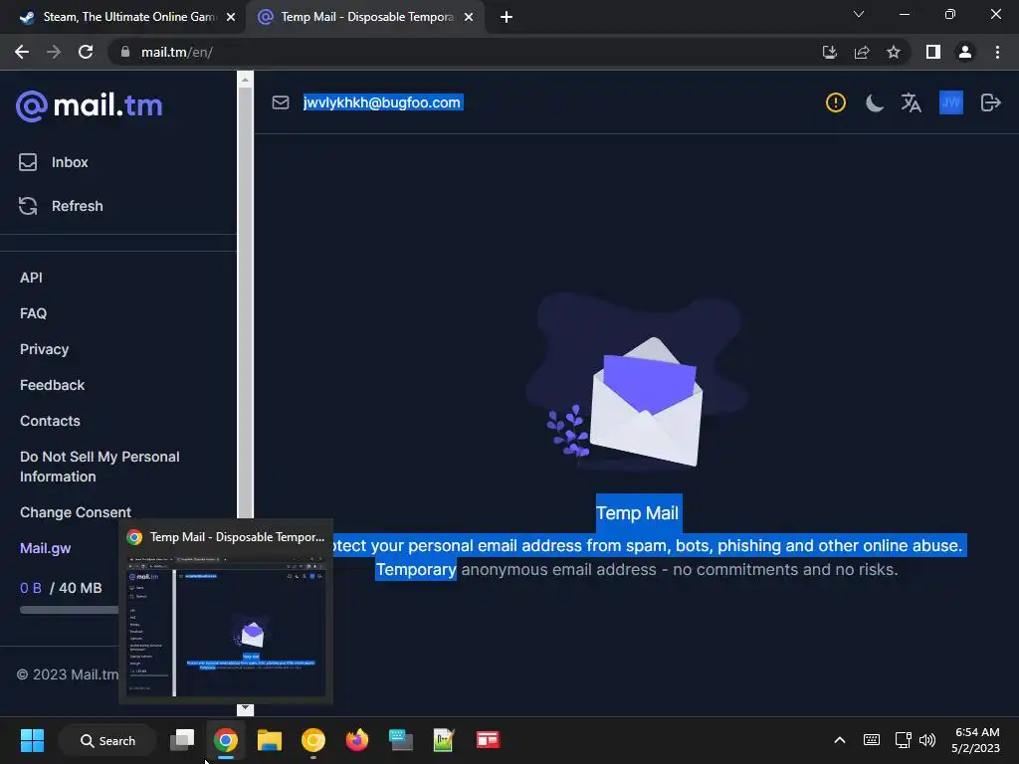Image resolution: width=1019 pixels, height=764 pixels.
Task: Go forward in browser history
Action: (x=54, y=52)
